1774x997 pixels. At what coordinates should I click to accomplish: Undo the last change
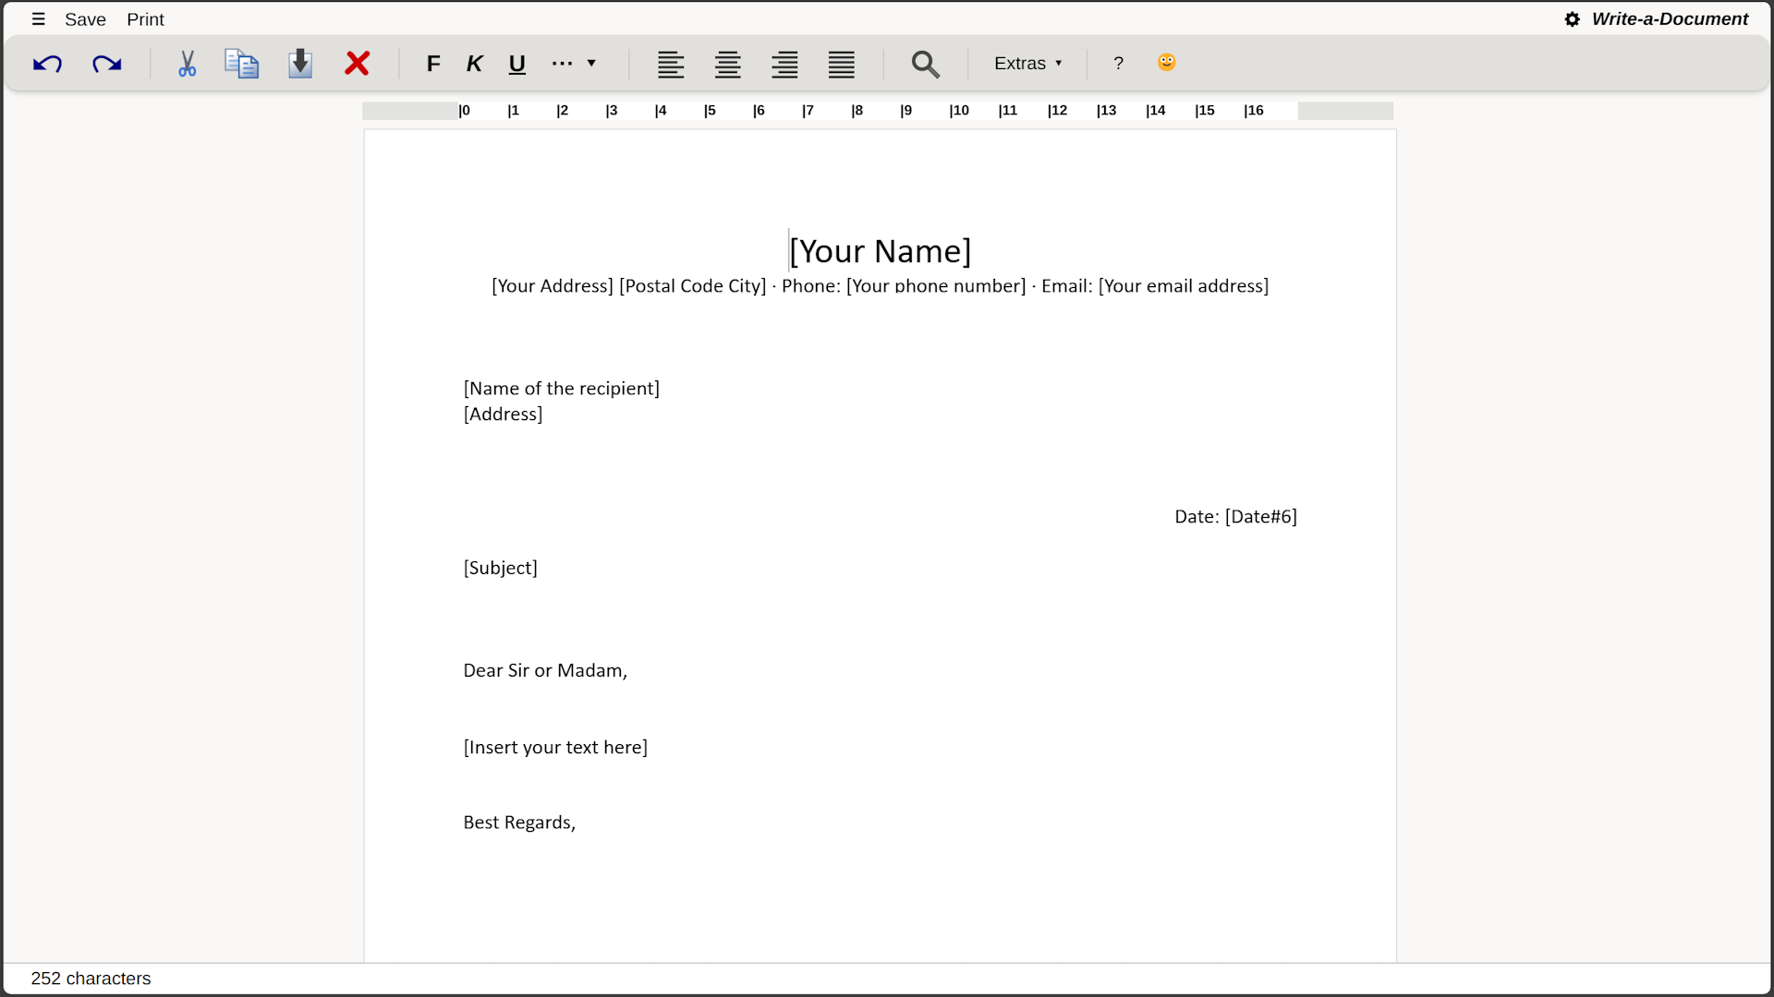point(47,64)
